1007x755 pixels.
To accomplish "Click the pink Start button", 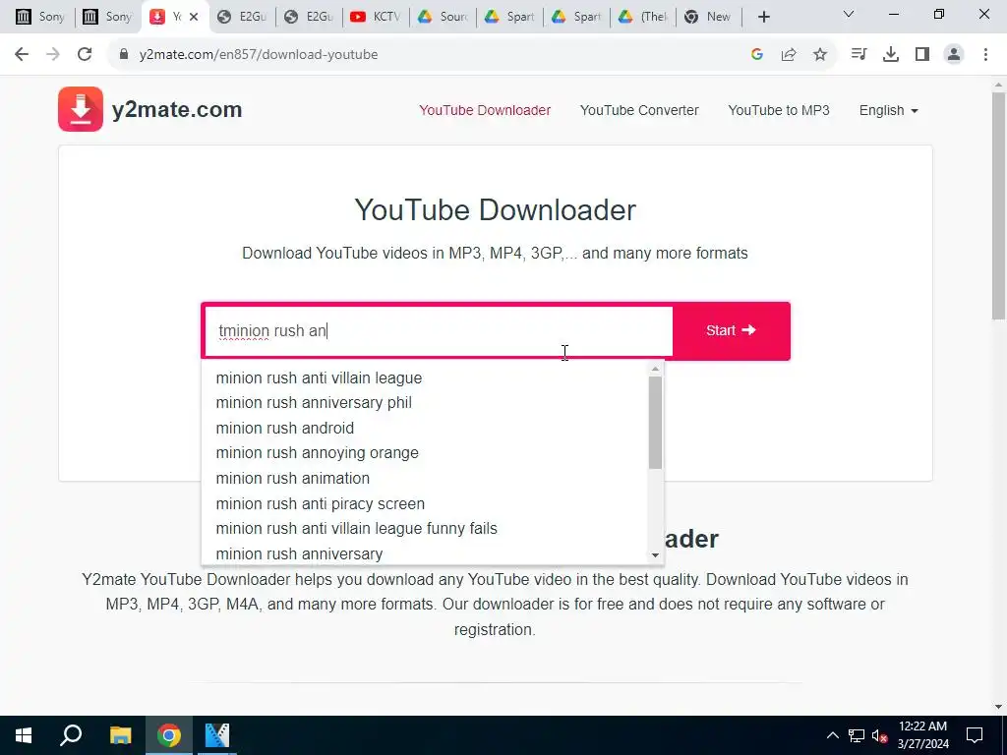I will [x=731, y=330].
